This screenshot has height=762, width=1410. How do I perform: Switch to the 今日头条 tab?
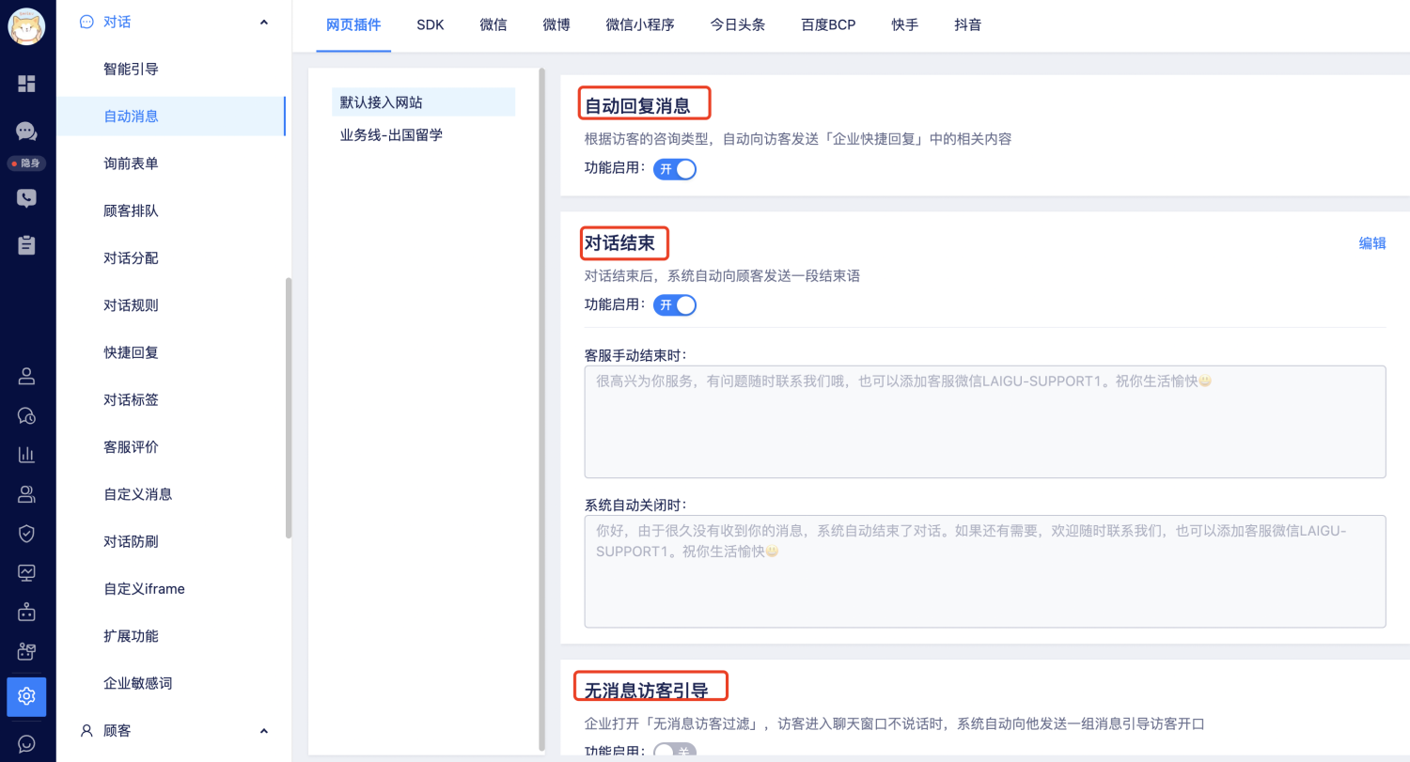click(x=738, y=25)
